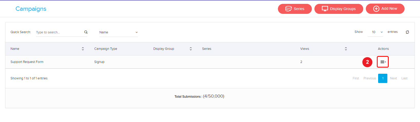Click the search magnifier icon
Image resolution: width=420 pixels, height=122 pixels.
(x=86, y=32)
